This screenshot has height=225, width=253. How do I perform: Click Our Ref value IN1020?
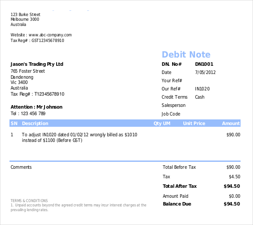point(202,89)
